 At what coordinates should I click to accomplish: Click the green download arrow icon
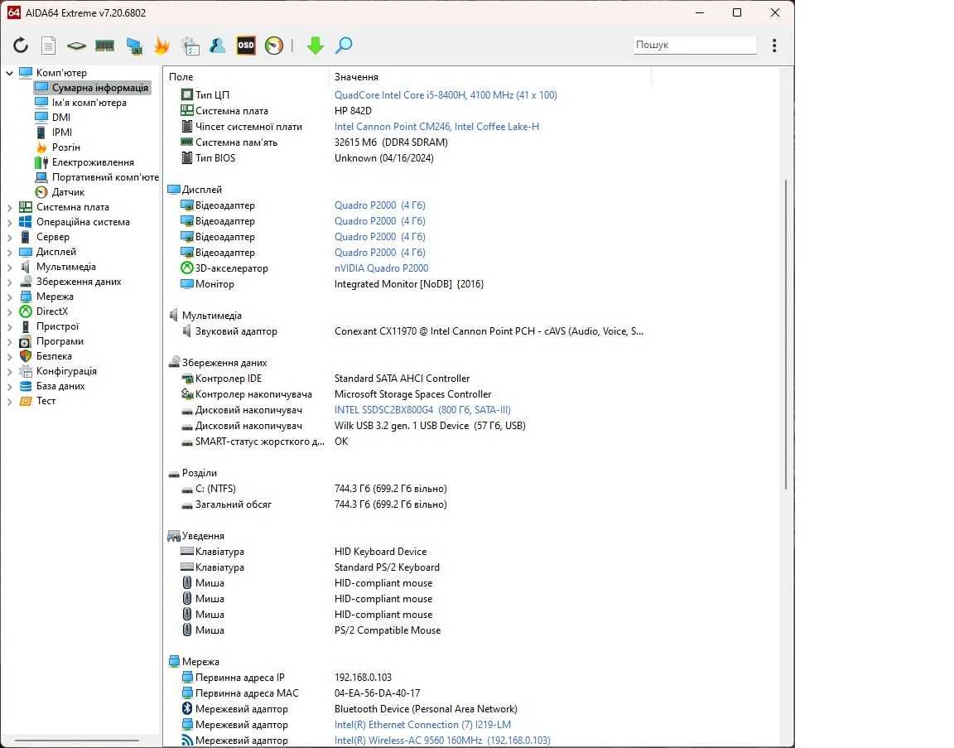(x=316, y=45)
